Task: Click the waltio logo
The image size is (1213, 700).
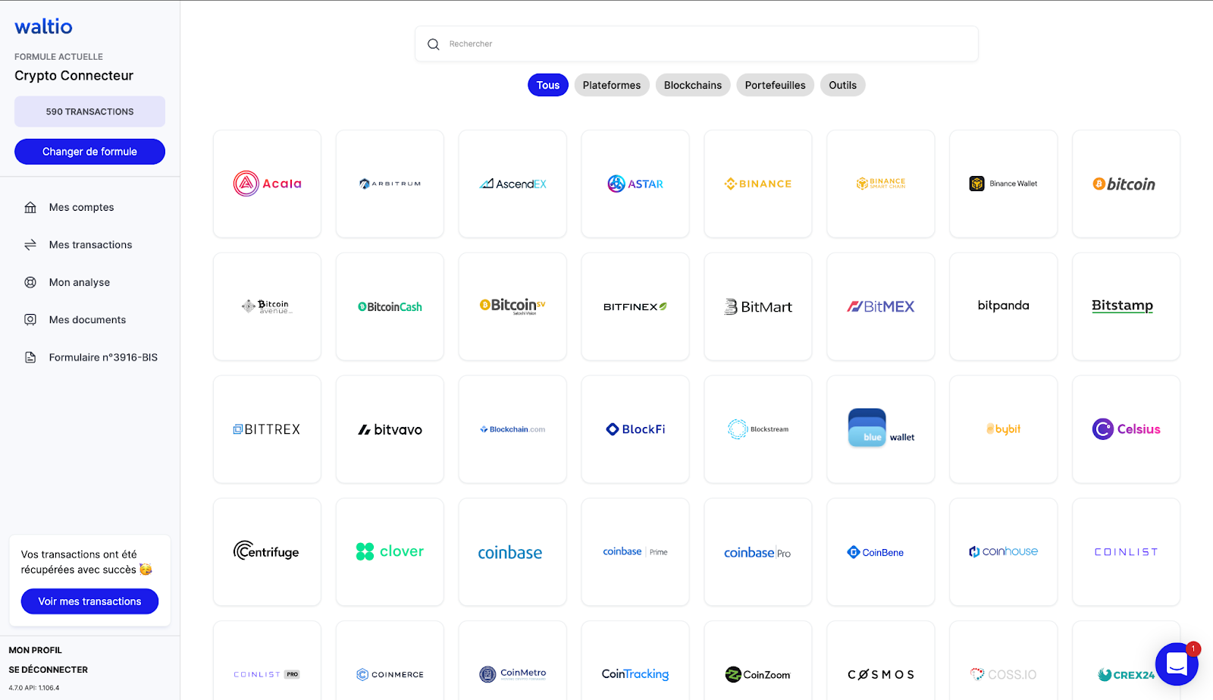Action: pos(44,27)
